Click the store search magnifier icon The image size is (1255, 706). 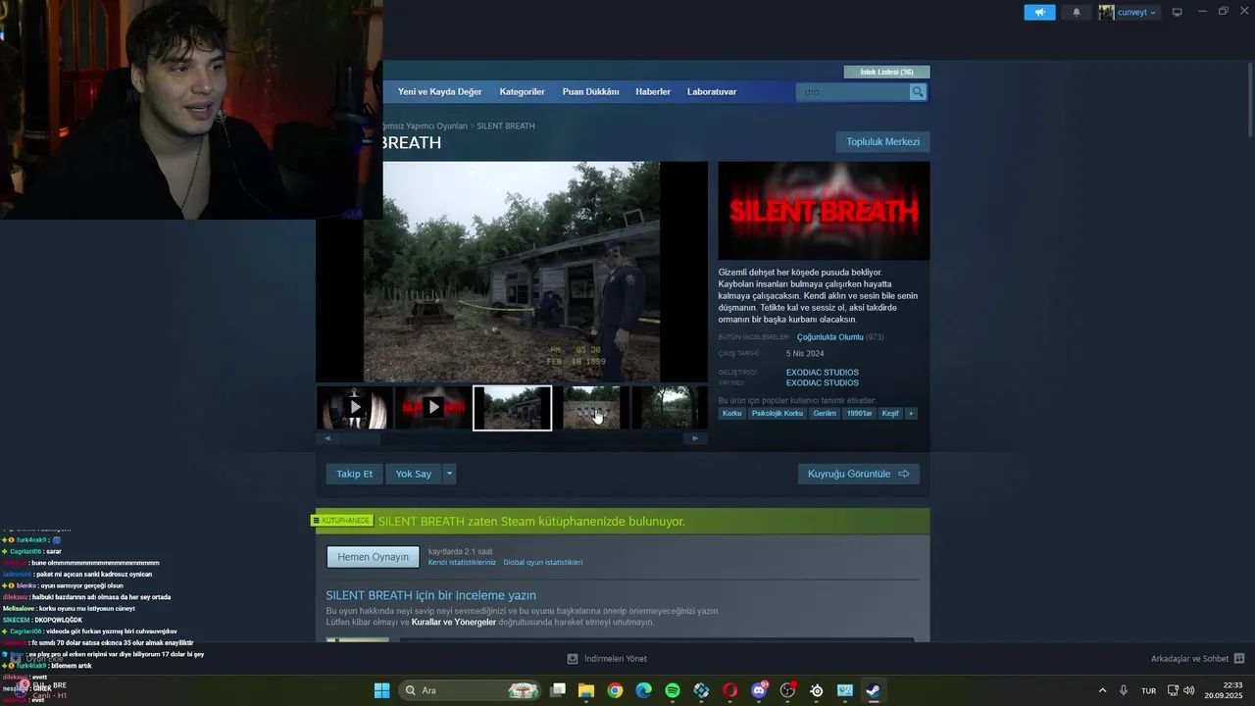[918, 92]
